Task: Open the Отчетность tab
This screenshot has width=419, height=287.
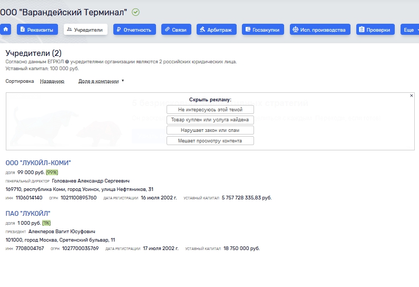Action: 134,30
